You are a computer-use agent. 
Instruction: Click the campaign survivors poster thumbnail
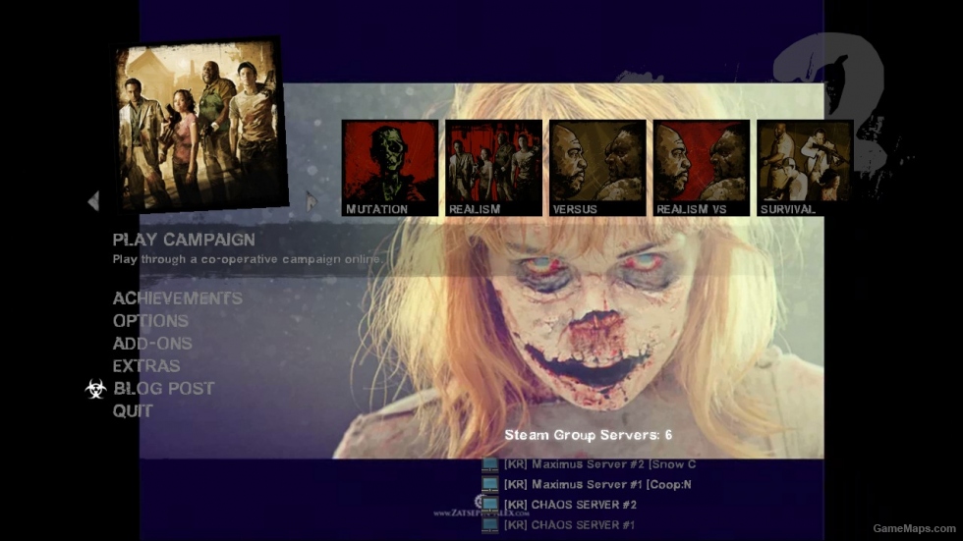[200, 125]
